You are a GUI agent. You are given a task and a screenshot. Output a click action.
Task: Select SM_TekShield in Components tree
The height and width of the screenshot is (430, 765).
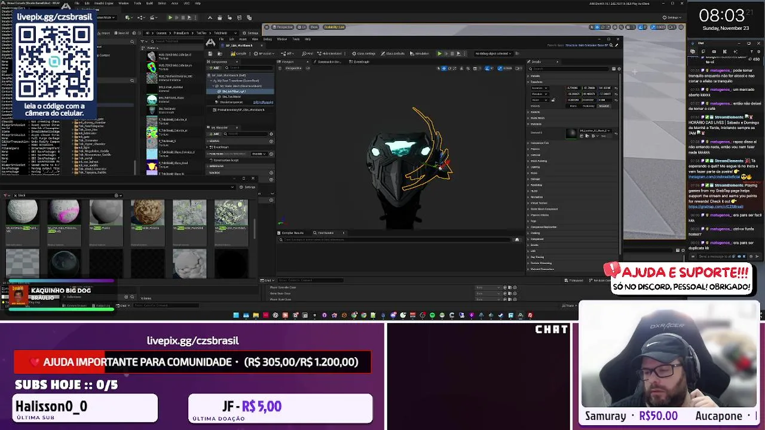pyautogui.click(x=231, y=97)
